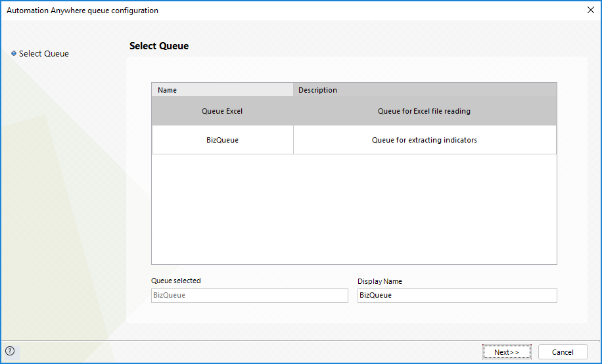602x364 pixels.
Task: Click the Cancel button
Action: tap(563, 352)
